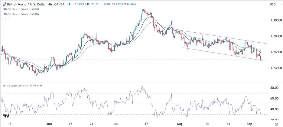
Task: Click the British Pound / U.S. Dollar flag icon
Action: point(4,5)
